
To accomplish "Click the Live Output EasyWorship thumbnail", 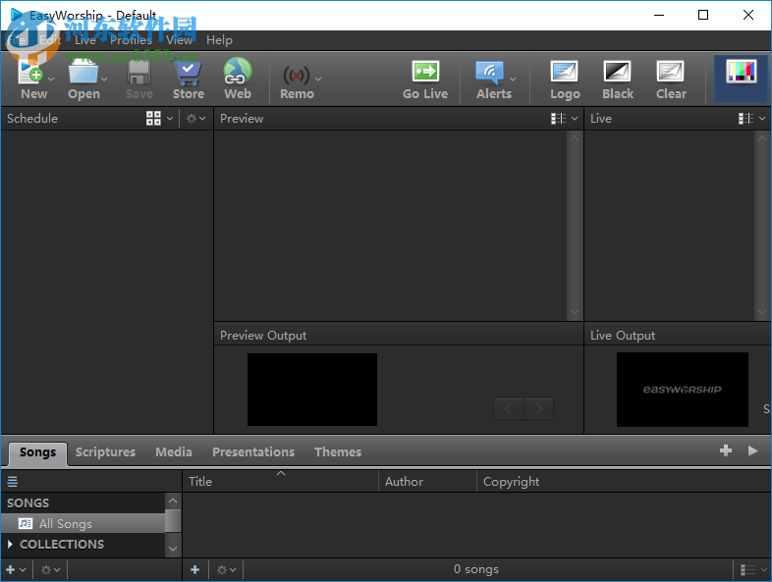I will pyautogui.click(x=682, y=389).
